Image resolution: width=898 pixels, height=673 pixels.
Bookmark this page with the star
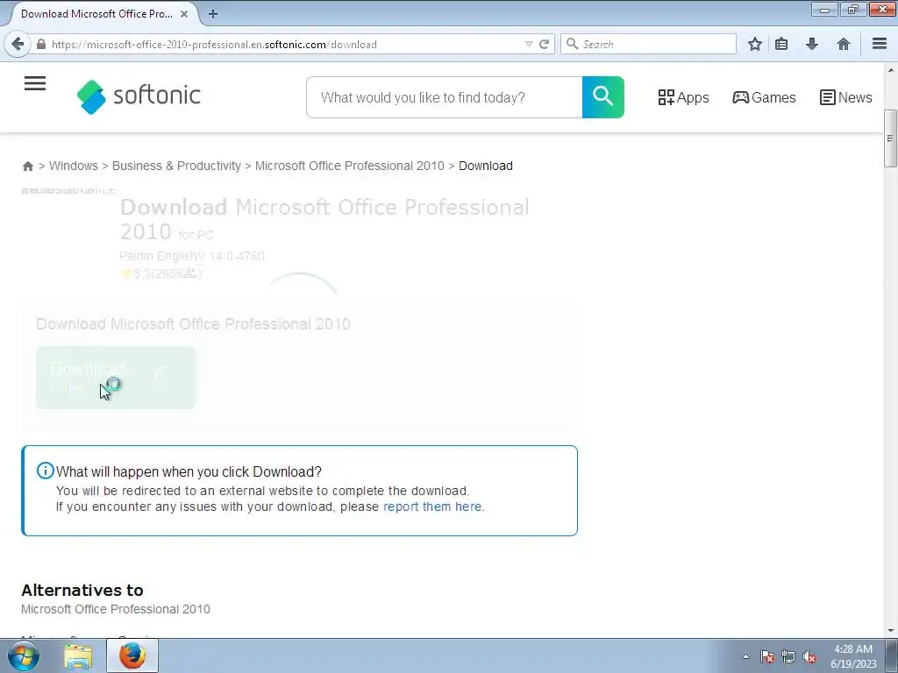[755, 44]
